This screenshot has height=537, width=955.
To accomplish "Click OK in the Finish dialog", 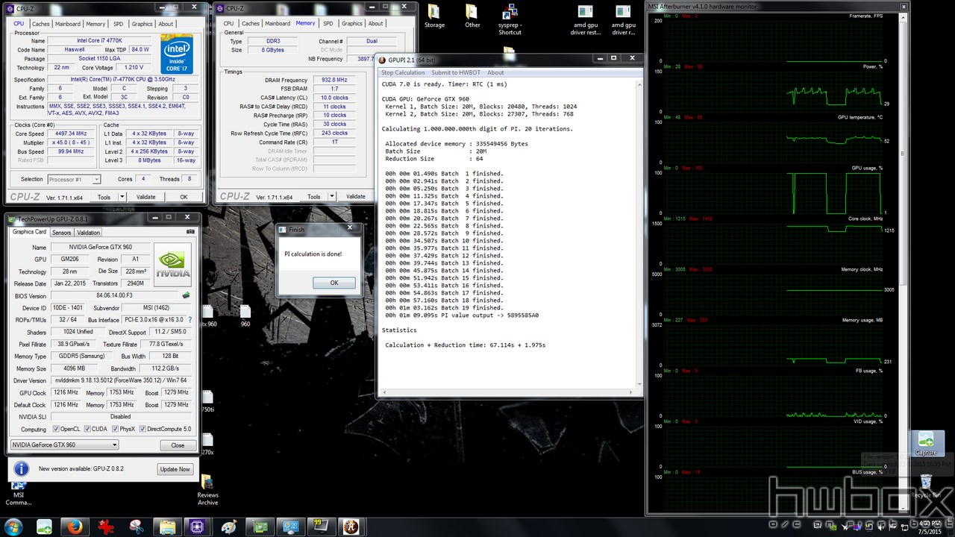I will (x=334, y=283).
